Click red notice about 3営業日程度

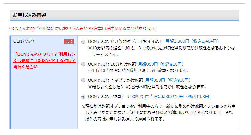(x=83, y=29)
